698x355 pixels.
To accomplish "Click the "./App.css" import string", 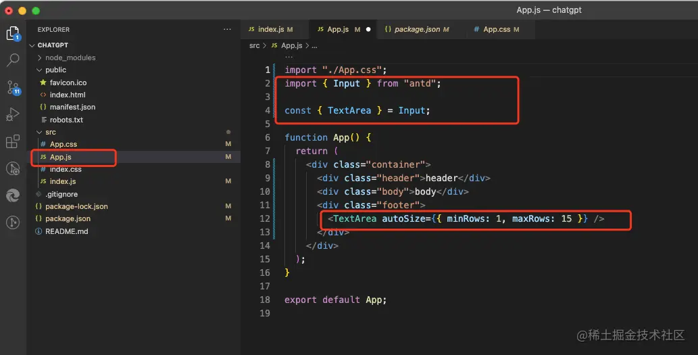I will [351, 70].
